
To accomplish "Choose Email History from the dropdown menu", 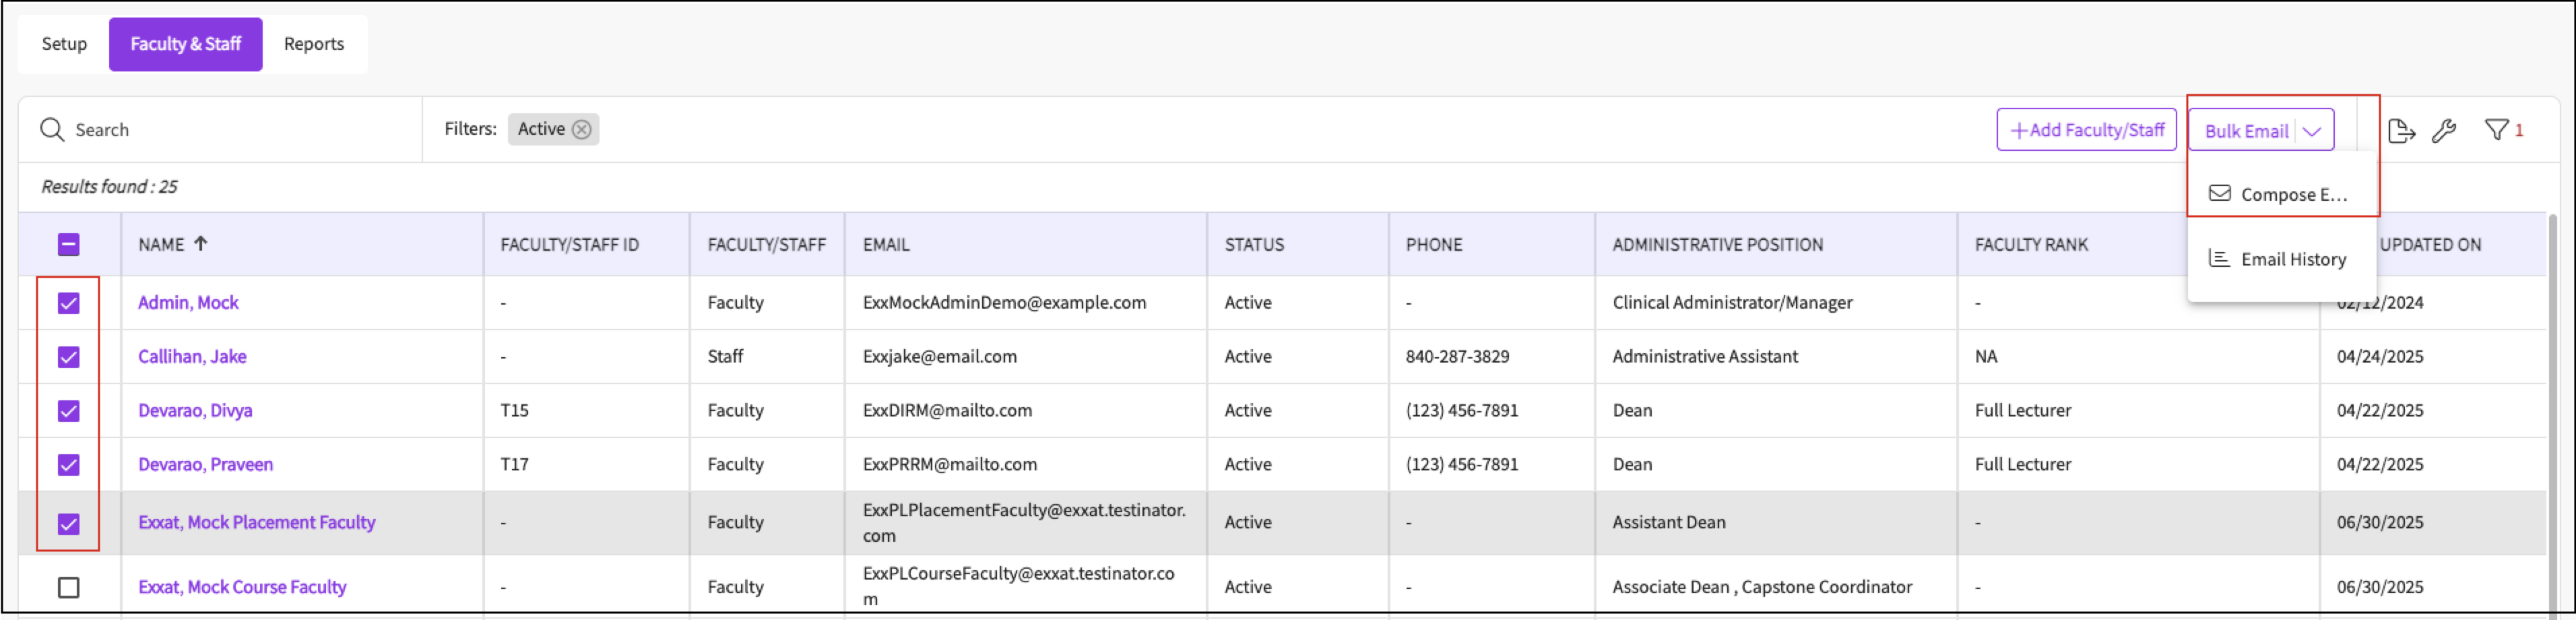I will (x=2292, y=260).
